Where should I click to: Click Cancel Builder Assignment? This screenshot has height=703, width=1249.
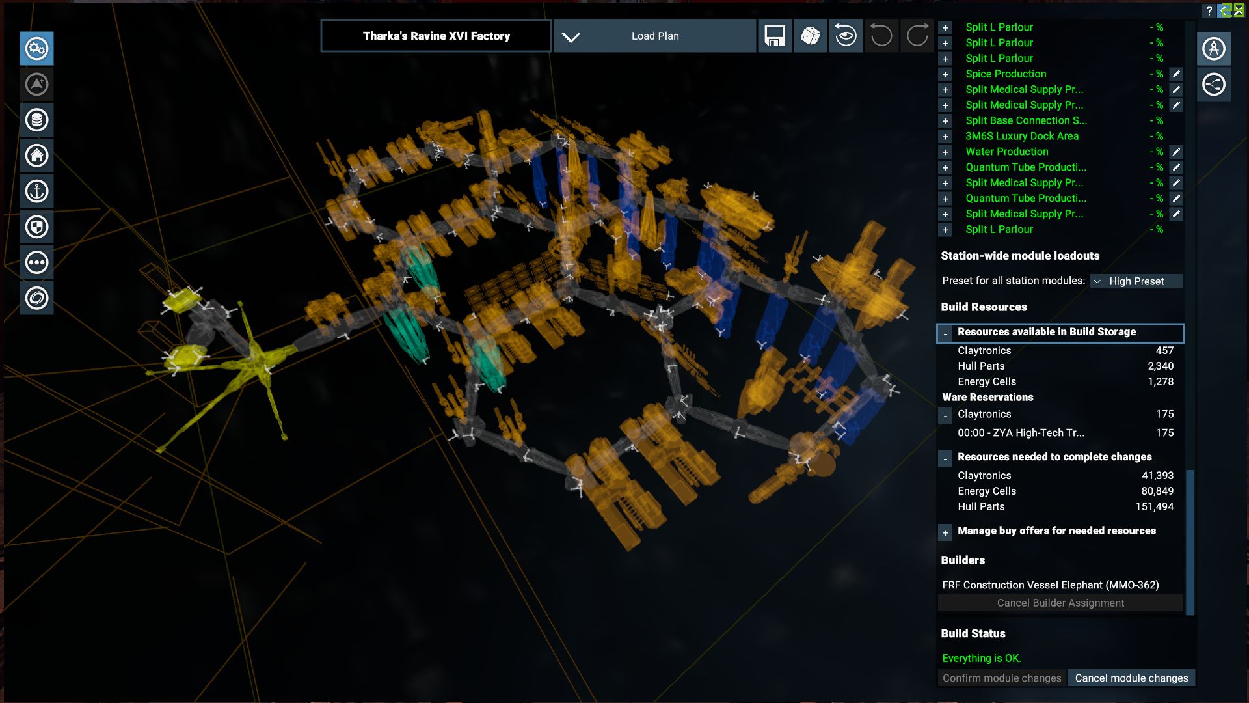[1060, 603]
